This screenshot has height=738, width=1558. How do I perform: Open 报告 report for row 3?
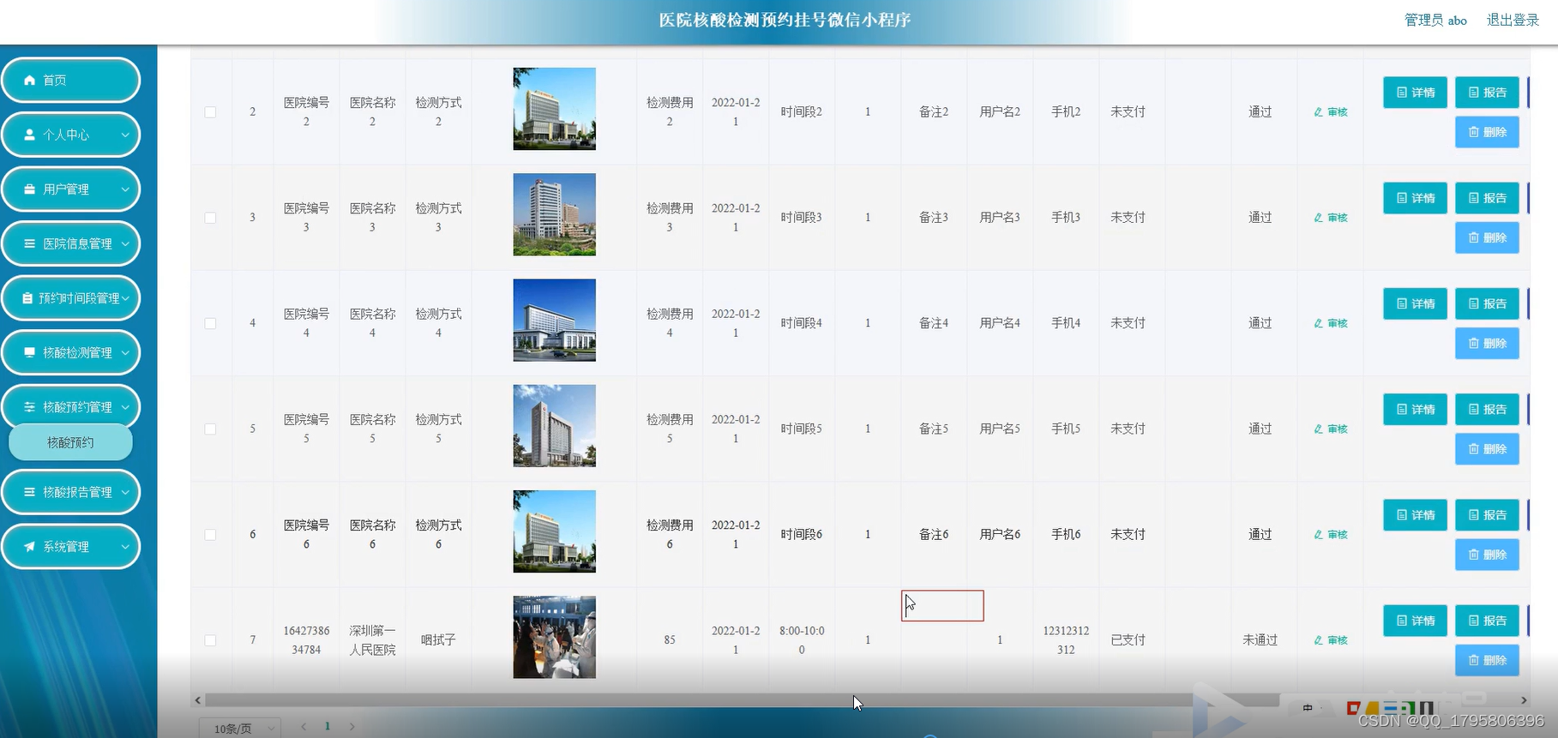pos(1488,198)
